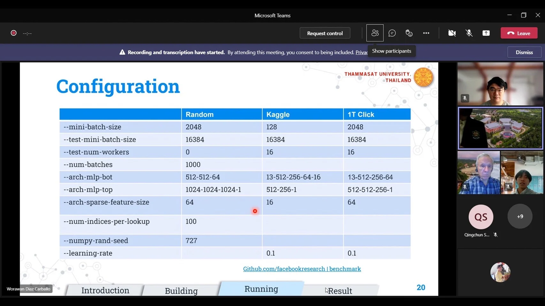This screenshot has height=306, width=545.
Task: Dismiss the recording notification banner
Action: point(524,52)
